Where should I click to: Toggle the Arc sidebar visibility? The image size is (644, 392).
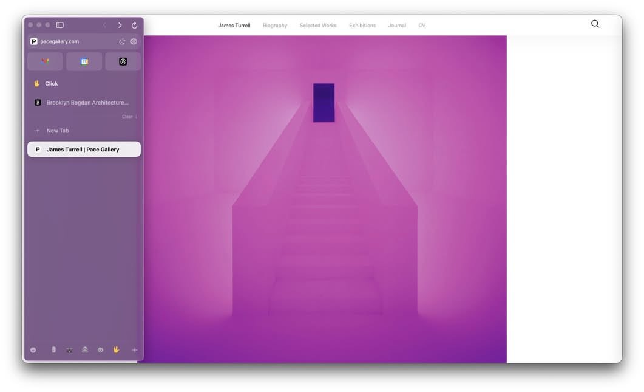pos(59,25)
